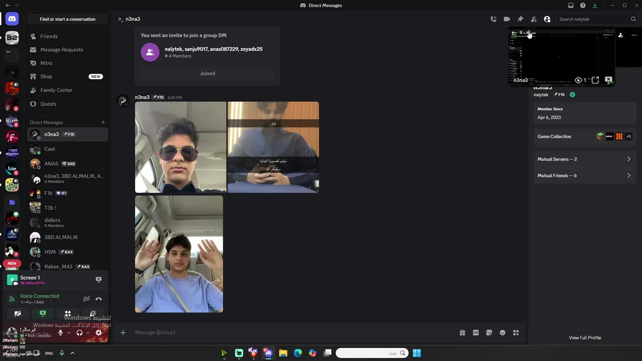Open the soundboard
This screenshot has height=361, width=642.
pyautogui.click(x=93, y=313)
